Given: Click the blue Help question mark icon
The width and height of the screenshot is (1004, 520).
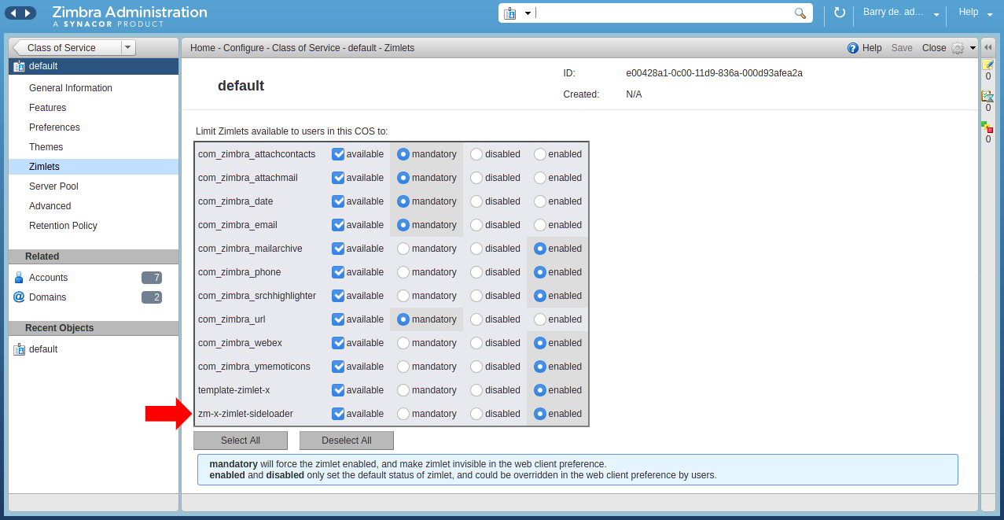Looking at the screenshot, I should [x=853, y=48].
